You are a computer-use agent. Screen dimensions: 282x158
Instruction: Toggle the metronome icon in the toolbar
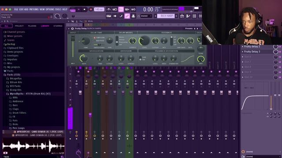coord(109,9)
